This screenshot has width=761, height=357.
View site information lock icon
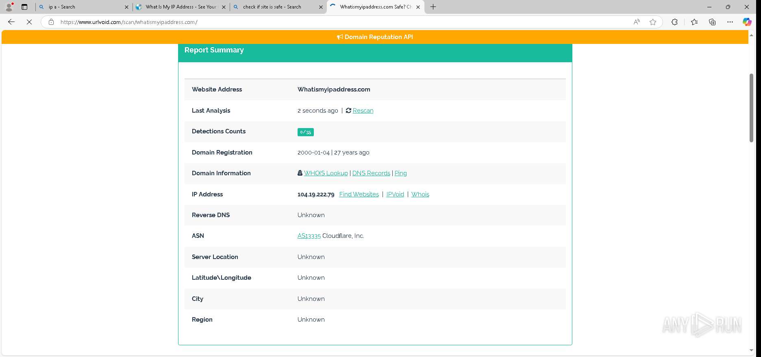click(x=51, y=22)
